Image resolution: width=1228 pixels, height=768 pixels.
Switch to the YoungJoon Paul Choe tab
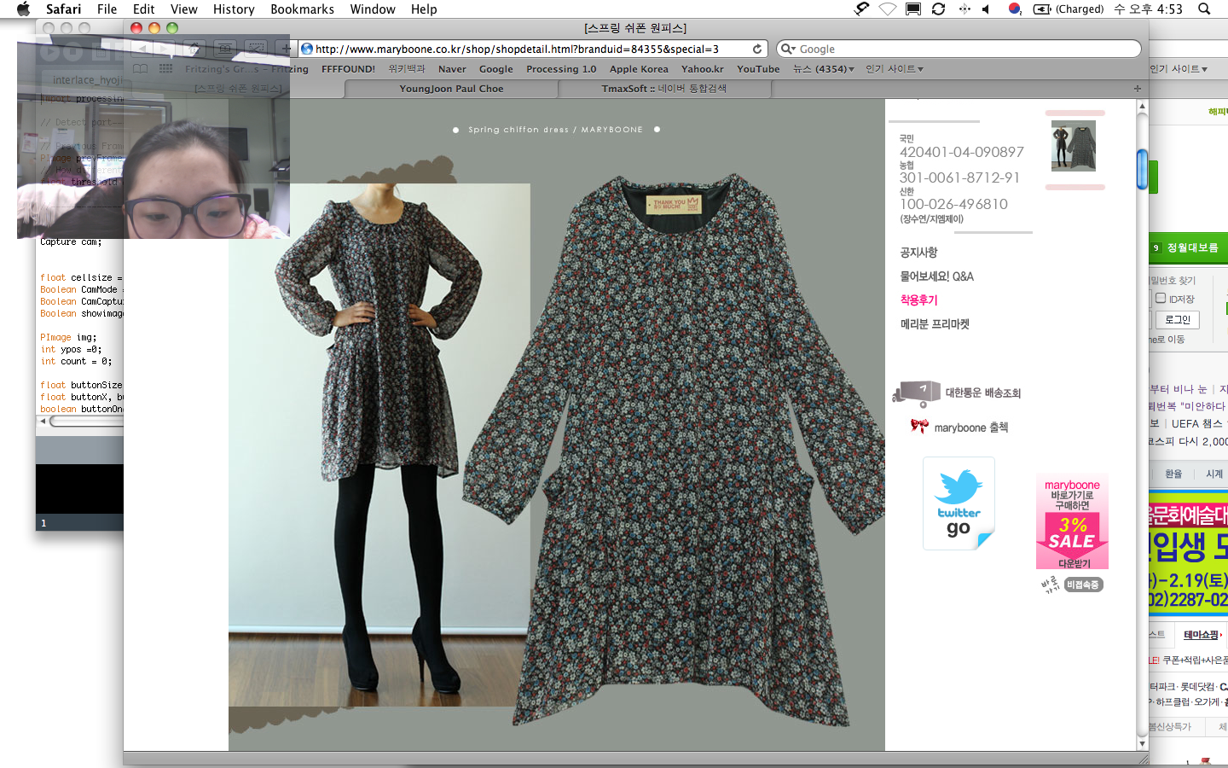coord(451,89)
